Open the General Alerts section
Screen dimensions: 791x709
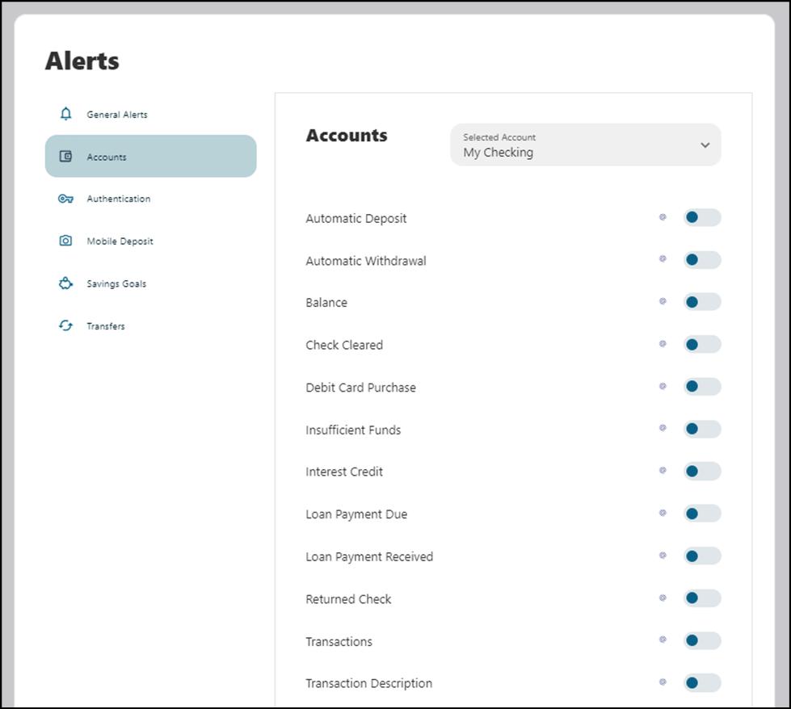[151, 114]
